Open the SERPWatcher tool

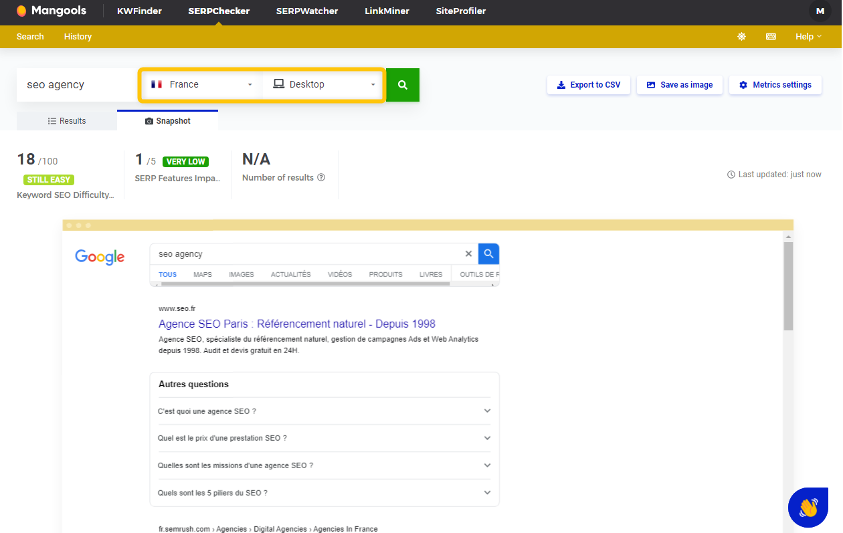[307, 11]
